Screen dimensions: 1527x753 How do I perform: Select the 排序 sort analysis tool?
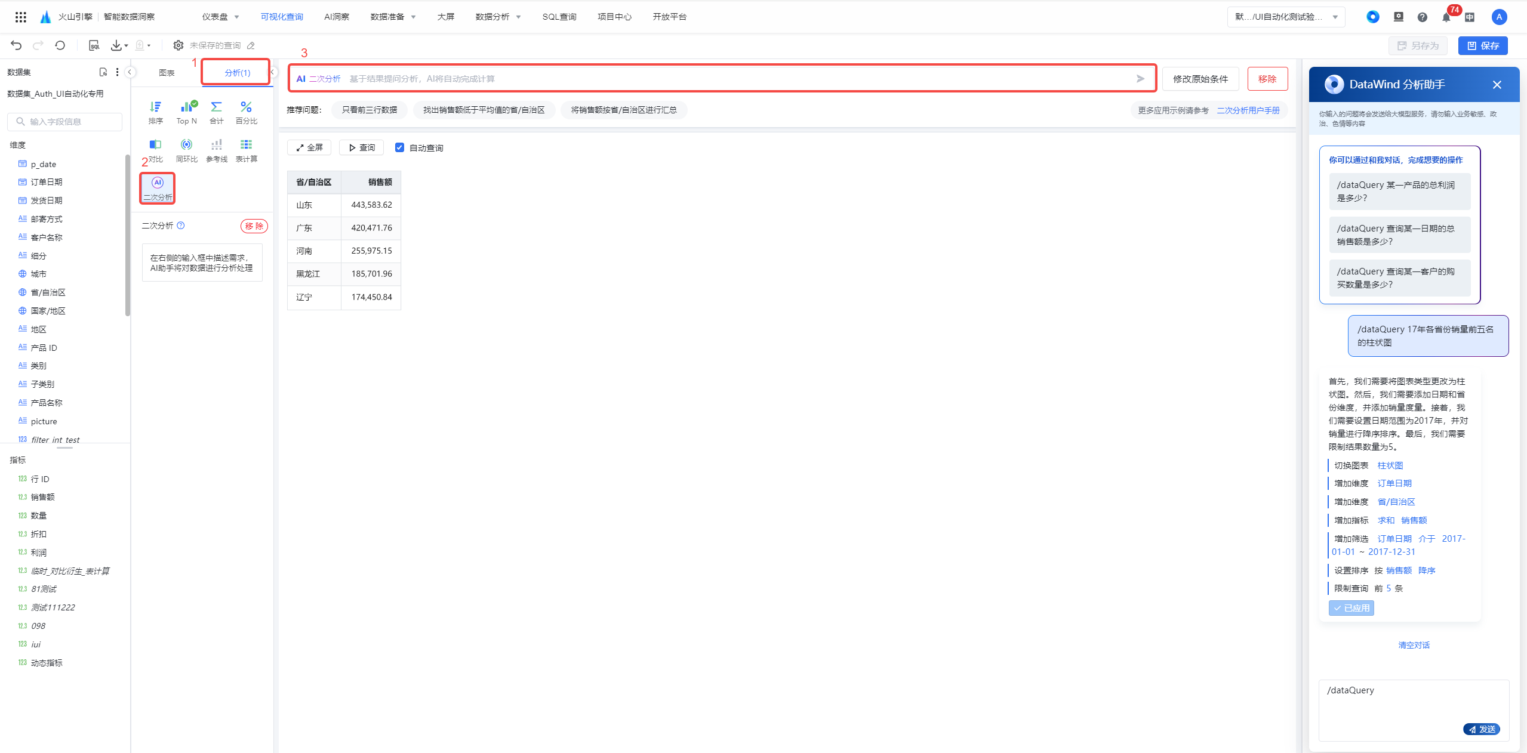pyautogui.click(x=156, y=112)
